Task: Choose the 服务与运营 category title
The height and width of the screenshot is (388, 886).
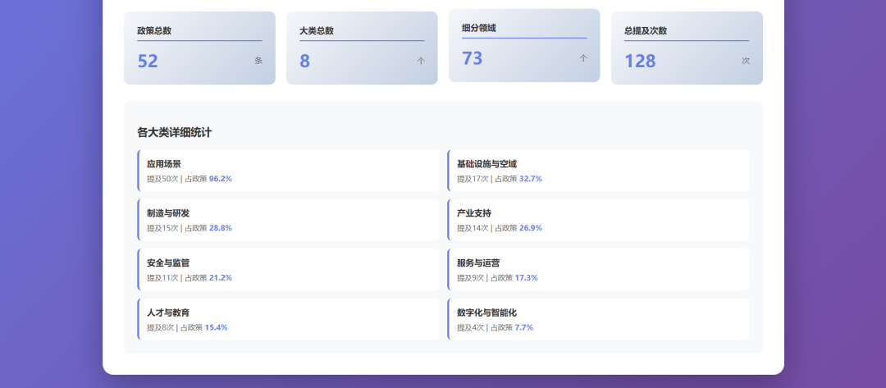Action: [x=478, y=263]
